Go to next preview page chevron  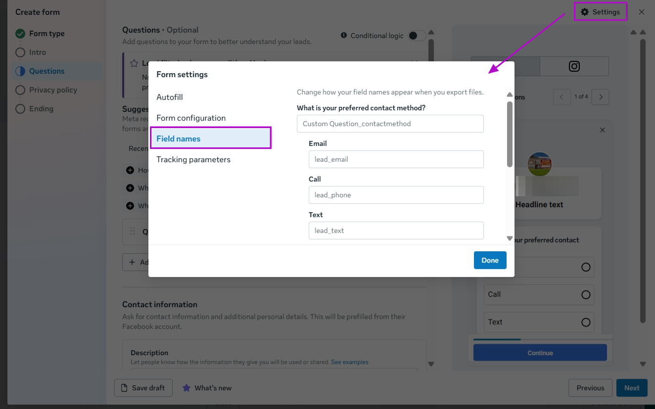coord(601,97)
